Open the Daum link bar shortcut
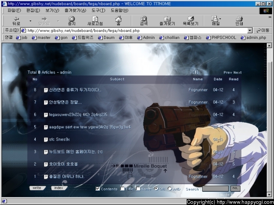The height and width of the screenshot is (205, 274). point(106,38)
